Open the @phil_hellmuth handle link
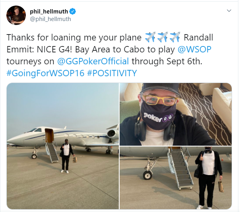Image resolution: width=240 pixels, height=212 pixels. point(50,19)
